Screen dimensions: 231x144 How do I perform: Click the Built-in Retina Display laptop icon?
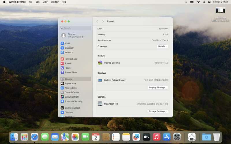pos(100,80)
